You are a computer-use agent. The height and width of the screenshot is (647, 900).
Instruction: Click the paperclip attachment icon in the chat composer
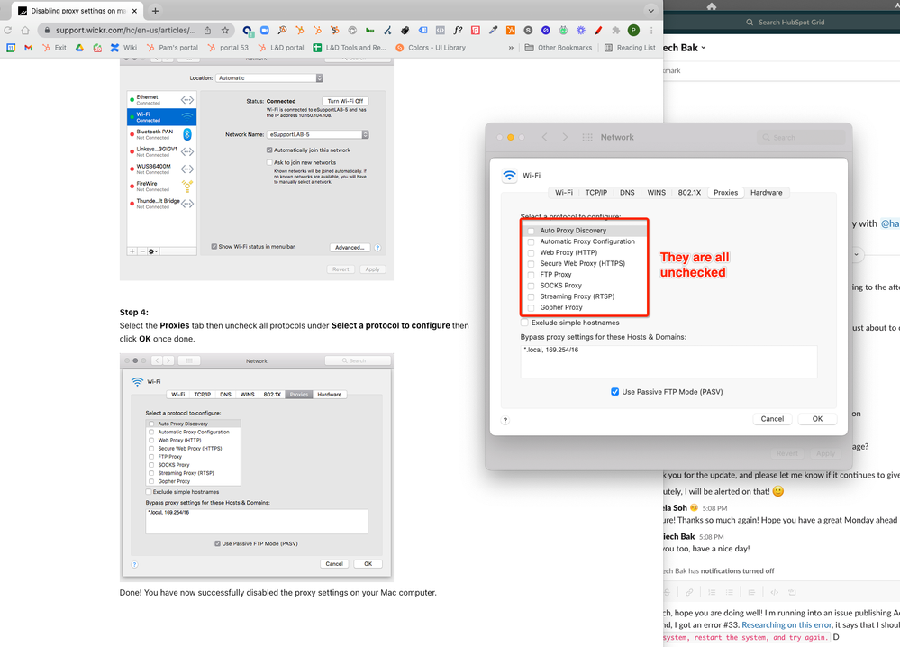689,592
